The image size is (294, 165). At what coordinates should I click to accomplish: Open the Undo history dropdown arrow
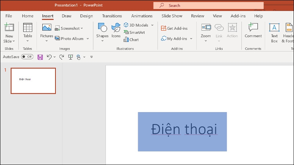click(x=54, y=57)
